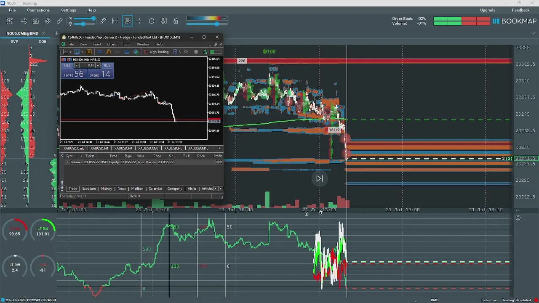Viewport: 539px width, 303px height.
Task: Open the Exposure tab in Toolbox
Action: point(89,189)
